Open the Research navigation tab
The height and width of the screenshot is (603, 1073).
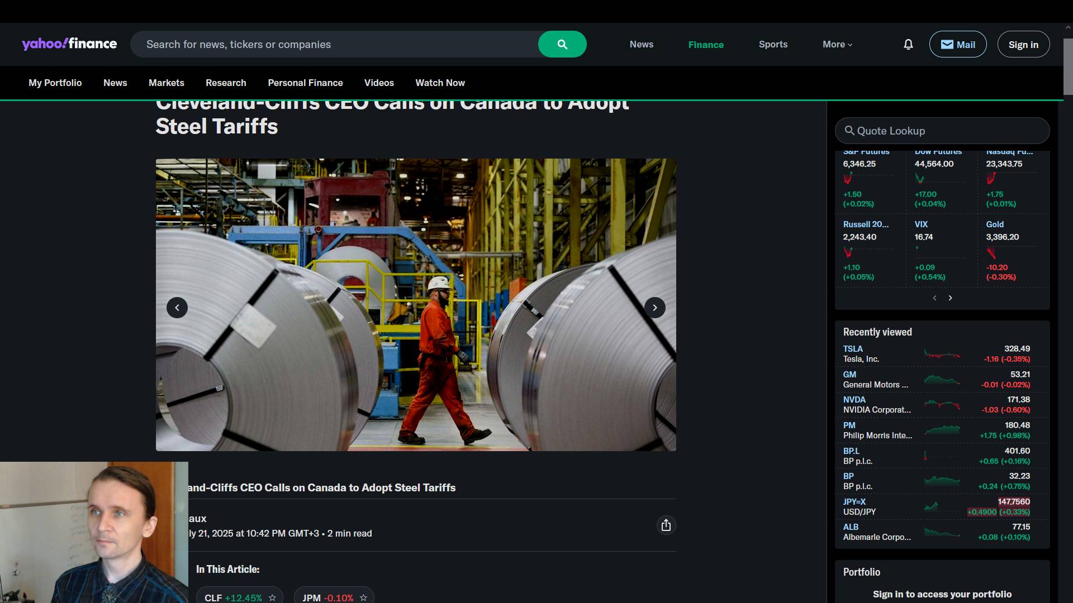tap(226, 83)
